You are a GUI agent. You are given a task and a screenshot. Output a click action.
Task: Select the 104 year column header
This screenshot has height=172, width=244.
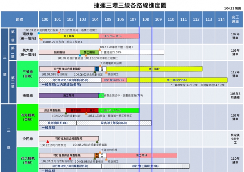pos(95,19)
